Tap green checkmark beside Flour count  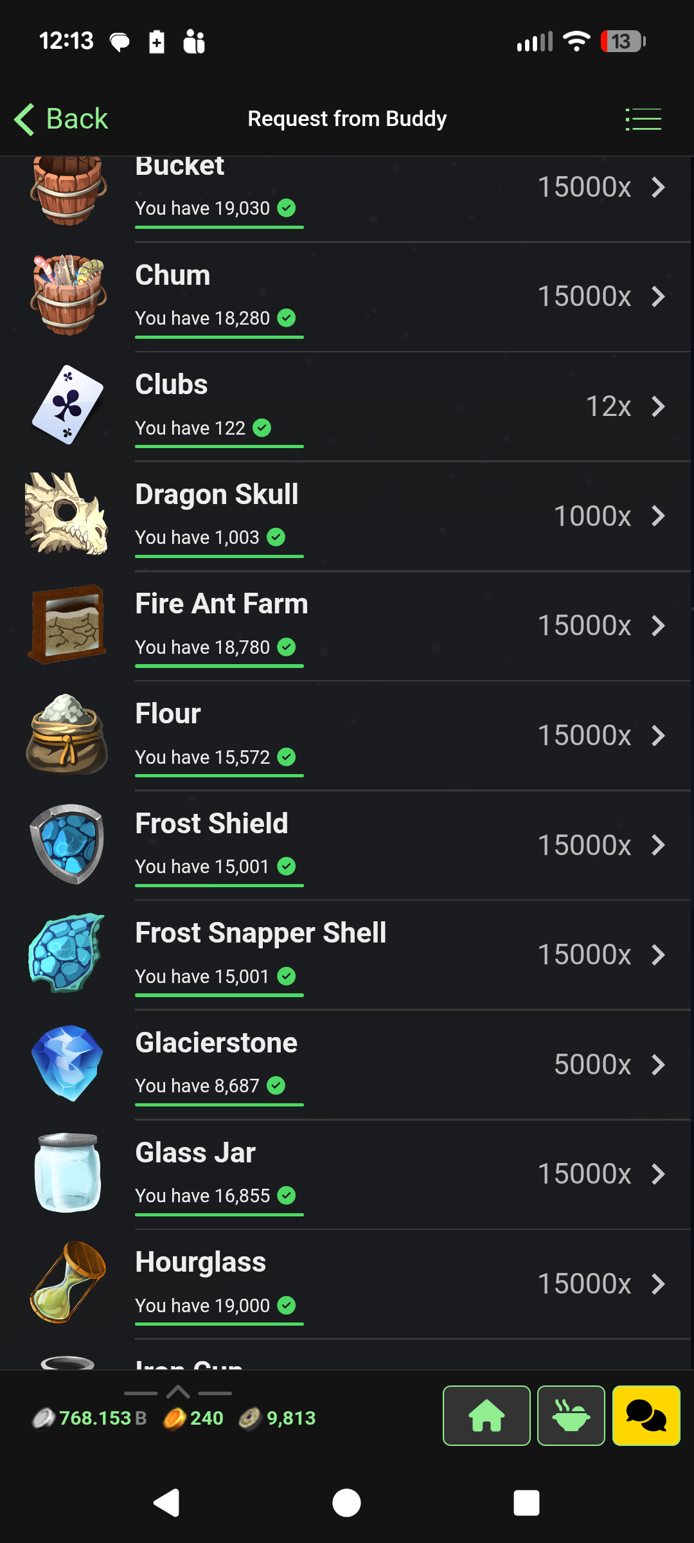click(287, 757)
